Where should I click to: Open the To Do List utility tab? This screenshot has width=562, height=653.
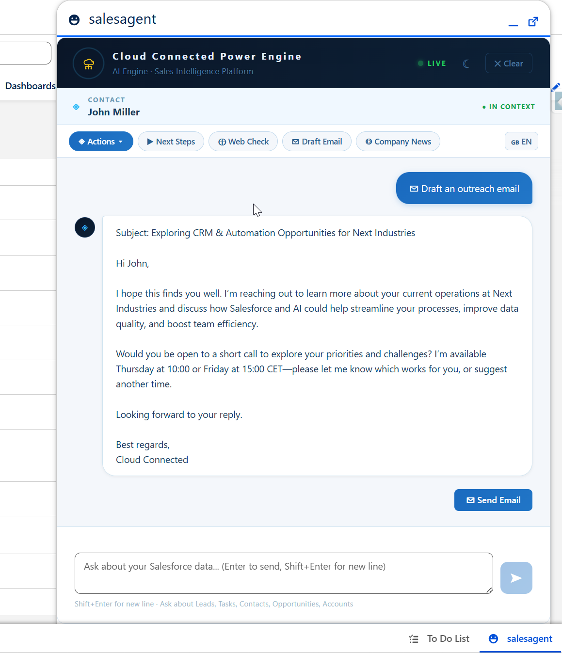[x=439, y=638]
